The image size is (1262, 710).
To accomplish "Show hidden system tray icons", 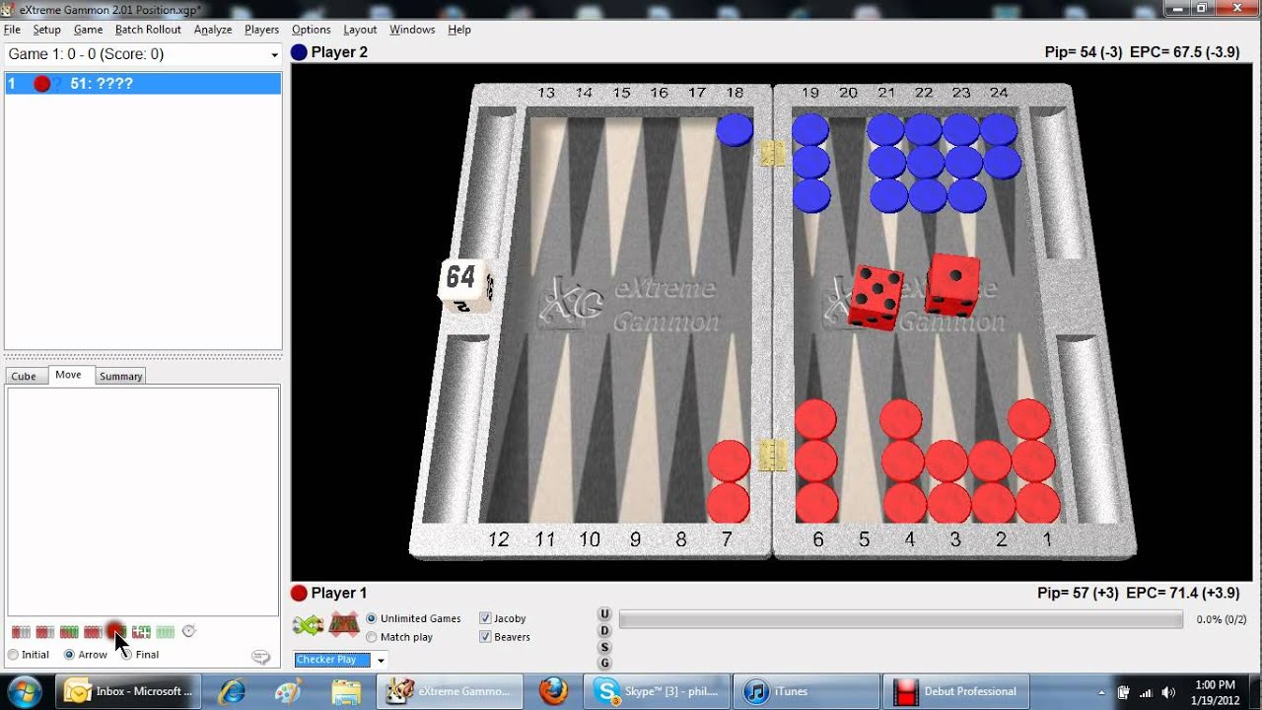I will 1101,691.
